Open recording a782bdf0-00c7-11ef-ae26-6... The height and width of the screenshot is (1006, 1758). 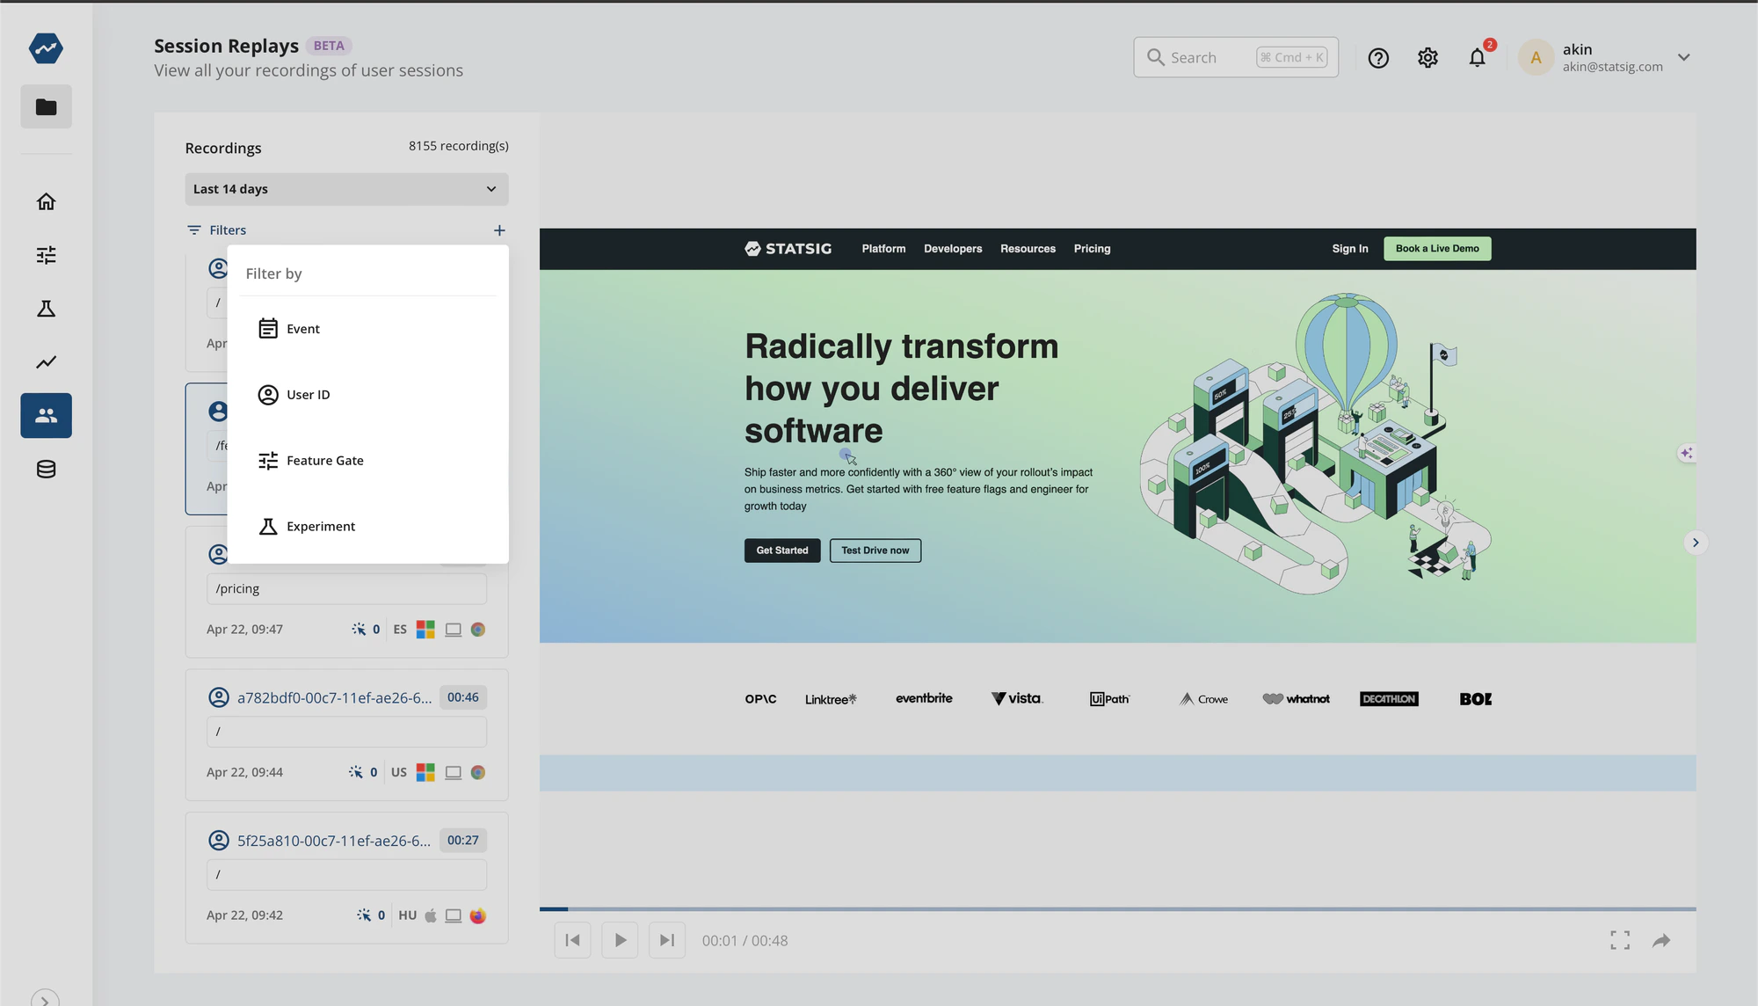pyautogui.click(x=334, y=698)
